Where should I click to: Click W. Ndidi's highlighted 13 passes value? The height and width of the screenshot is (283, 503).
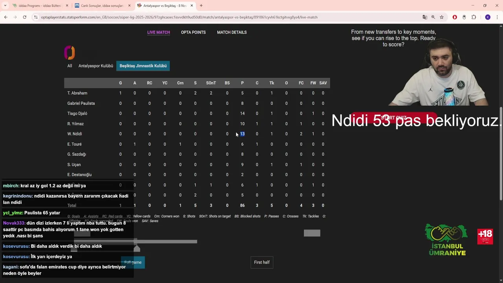(242, 134)
